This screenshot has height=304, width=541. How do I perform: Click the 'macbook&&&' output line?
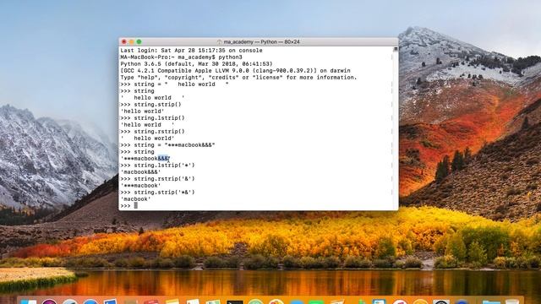(140, 172)
